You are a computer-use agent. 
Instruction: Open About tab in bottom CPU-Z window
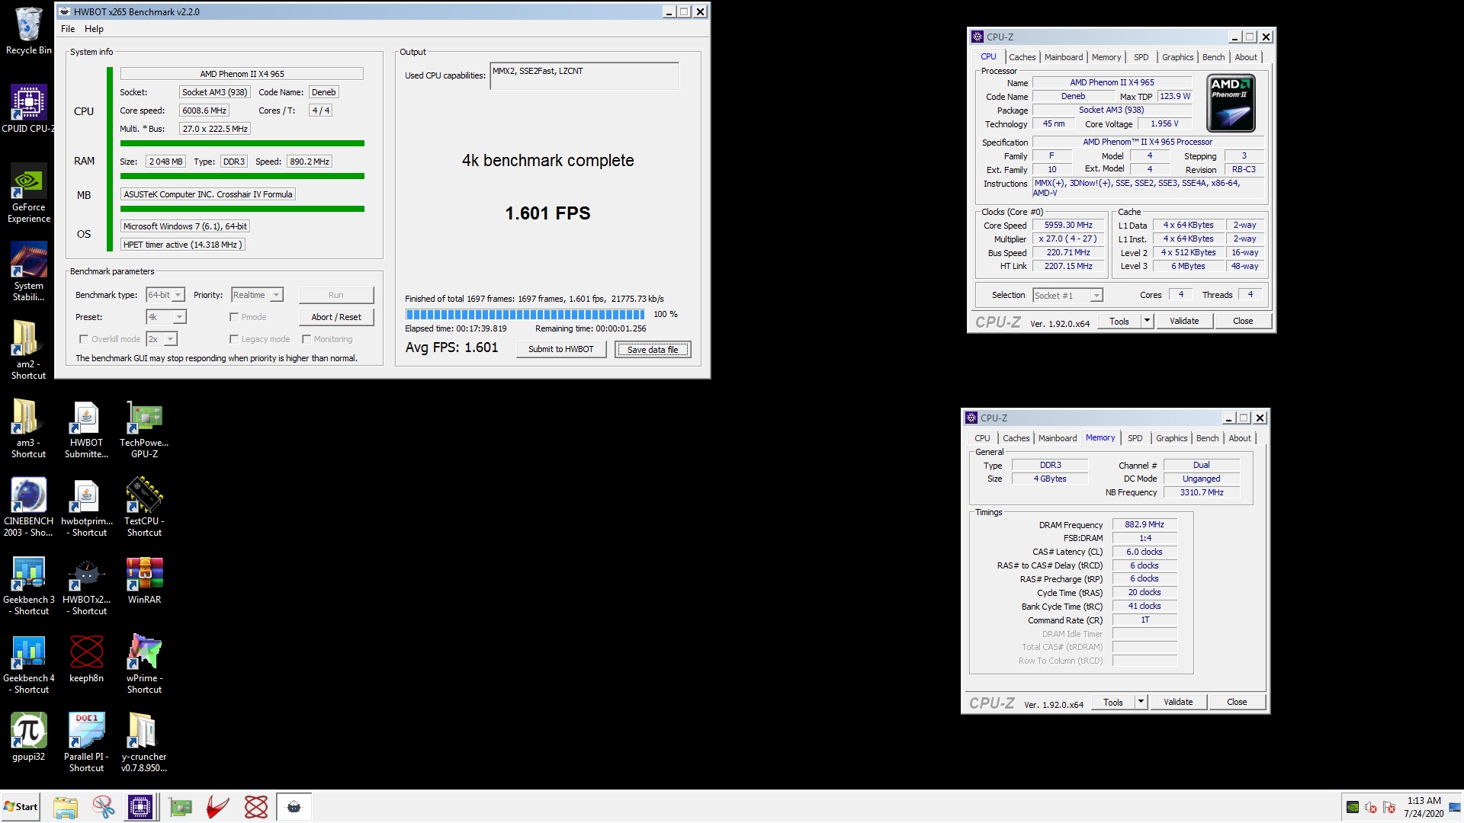pos(1240,438)
